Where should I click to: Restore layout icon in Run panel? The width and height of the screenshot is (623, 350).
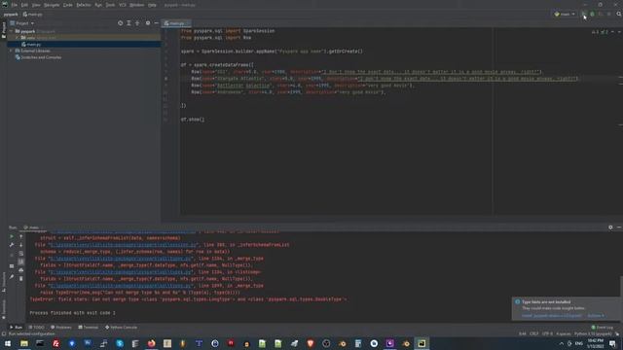pyautogui.click(x=12, y=265)
